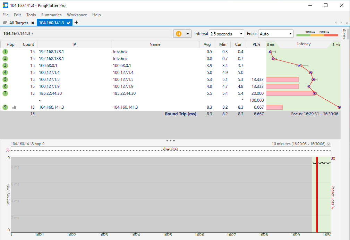Click the Min column header
350x240 pixels.
pyautogui.click(x=223, y=44)
